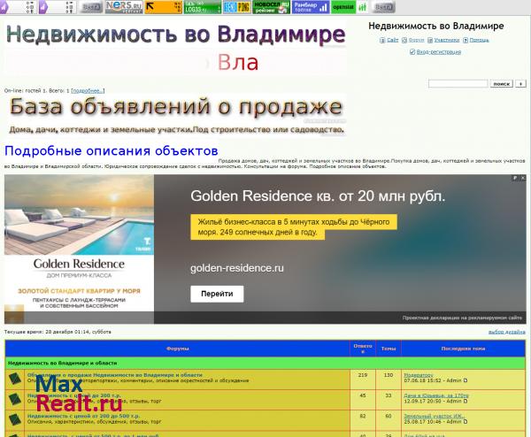The image size is (531, 437).
Task: Click the Подробные описания объектов heading
Action: point(112,151)
